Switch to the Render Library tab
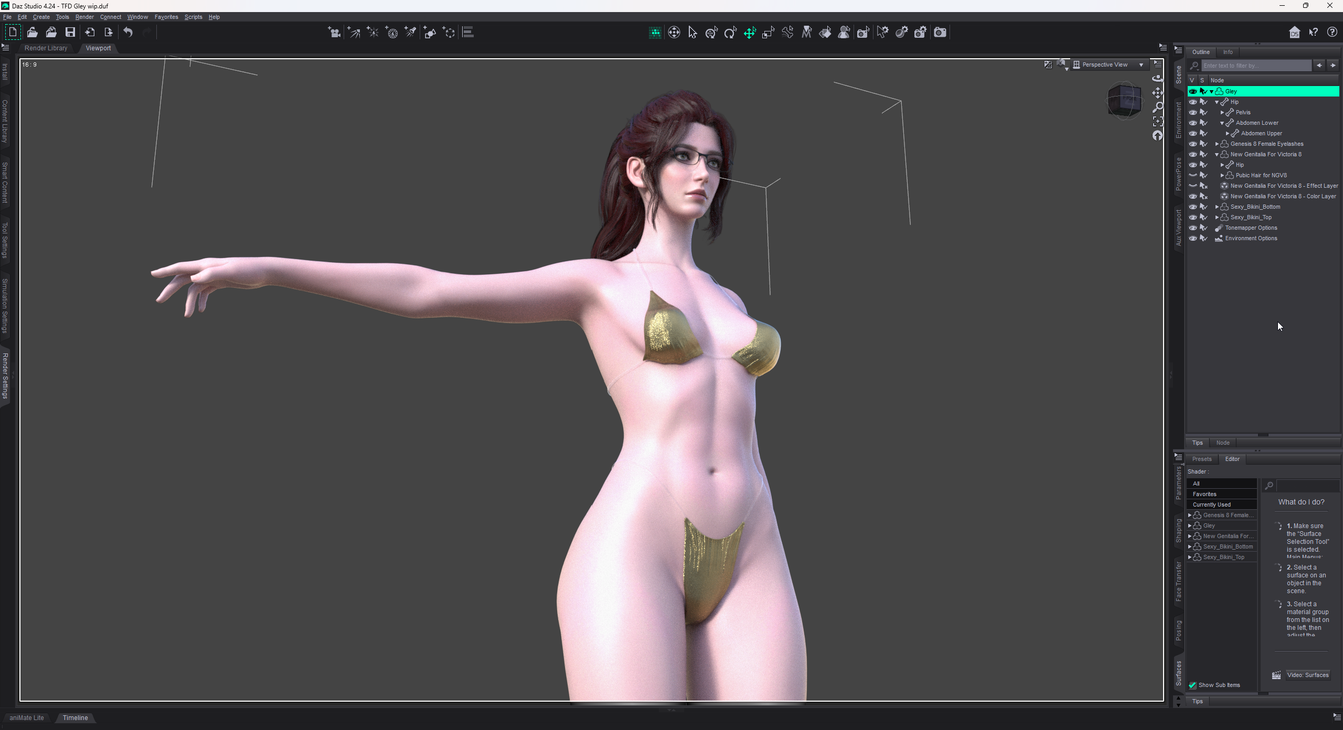Viewport: 1343px width, 730px height. (46, 48)
